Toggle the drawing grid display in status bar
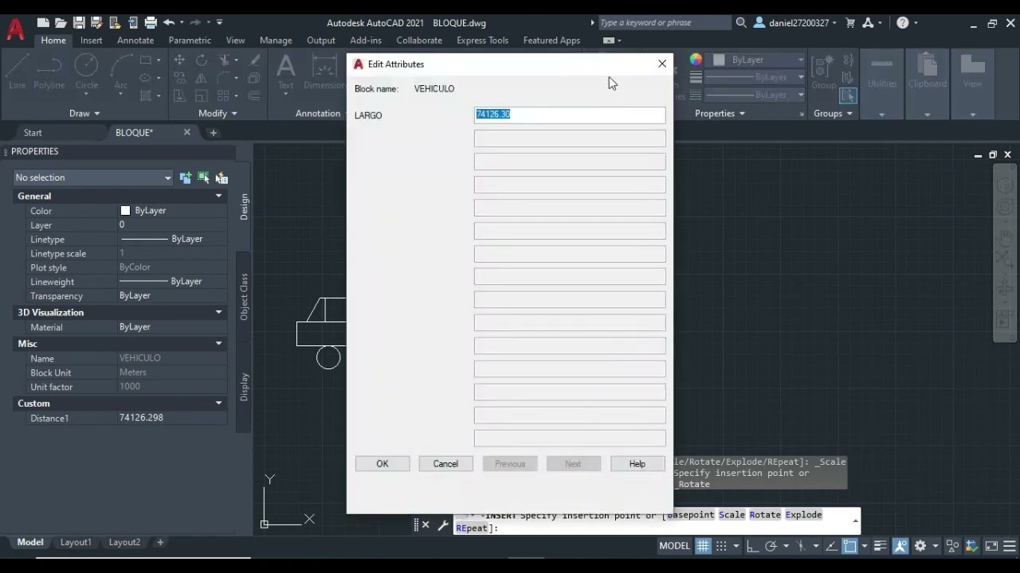The height and width of the screenshot is (573, 1020). coord(703,546)
